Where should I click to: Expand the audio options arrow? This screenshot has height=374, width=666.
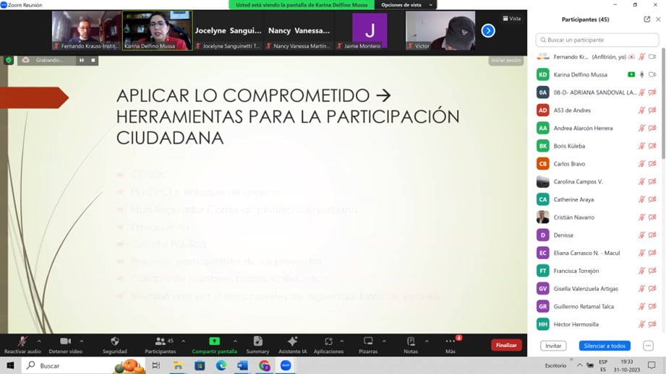[x=39, y=341]
